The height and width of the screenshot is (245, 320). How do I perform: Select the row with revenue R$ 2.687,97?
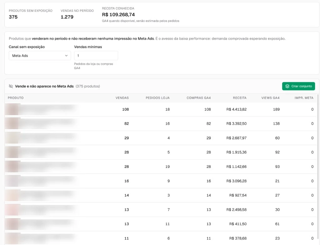pos(160,138)
